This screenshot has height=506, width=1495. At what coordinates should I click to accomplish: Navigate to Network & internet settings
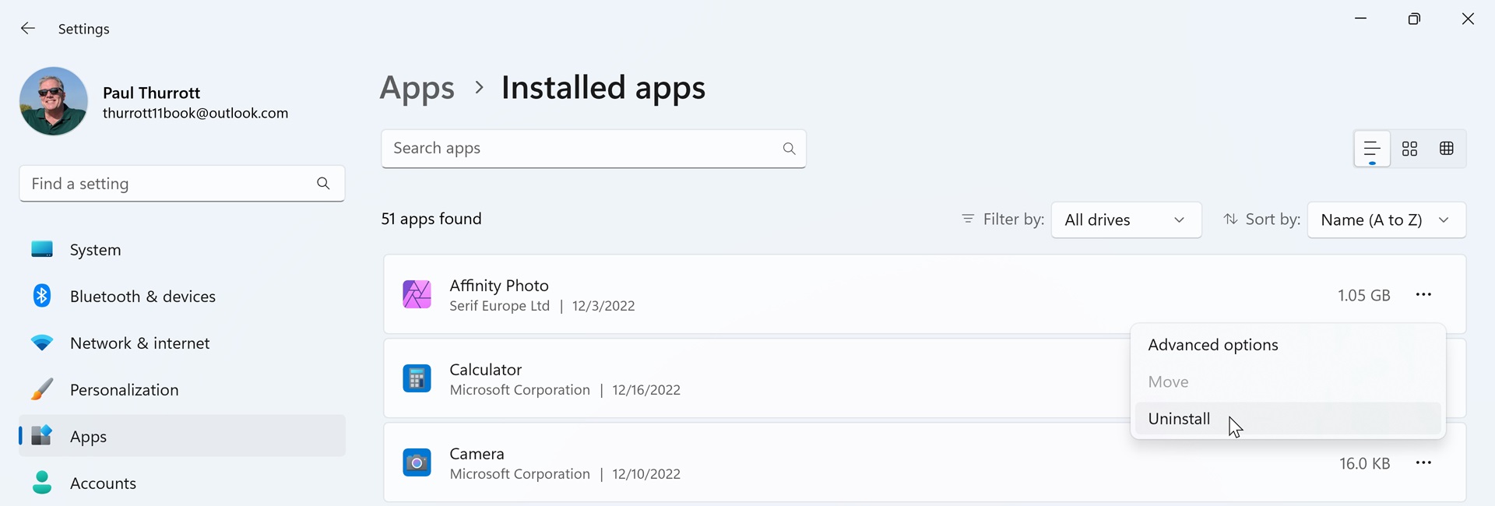pos(139,343)
